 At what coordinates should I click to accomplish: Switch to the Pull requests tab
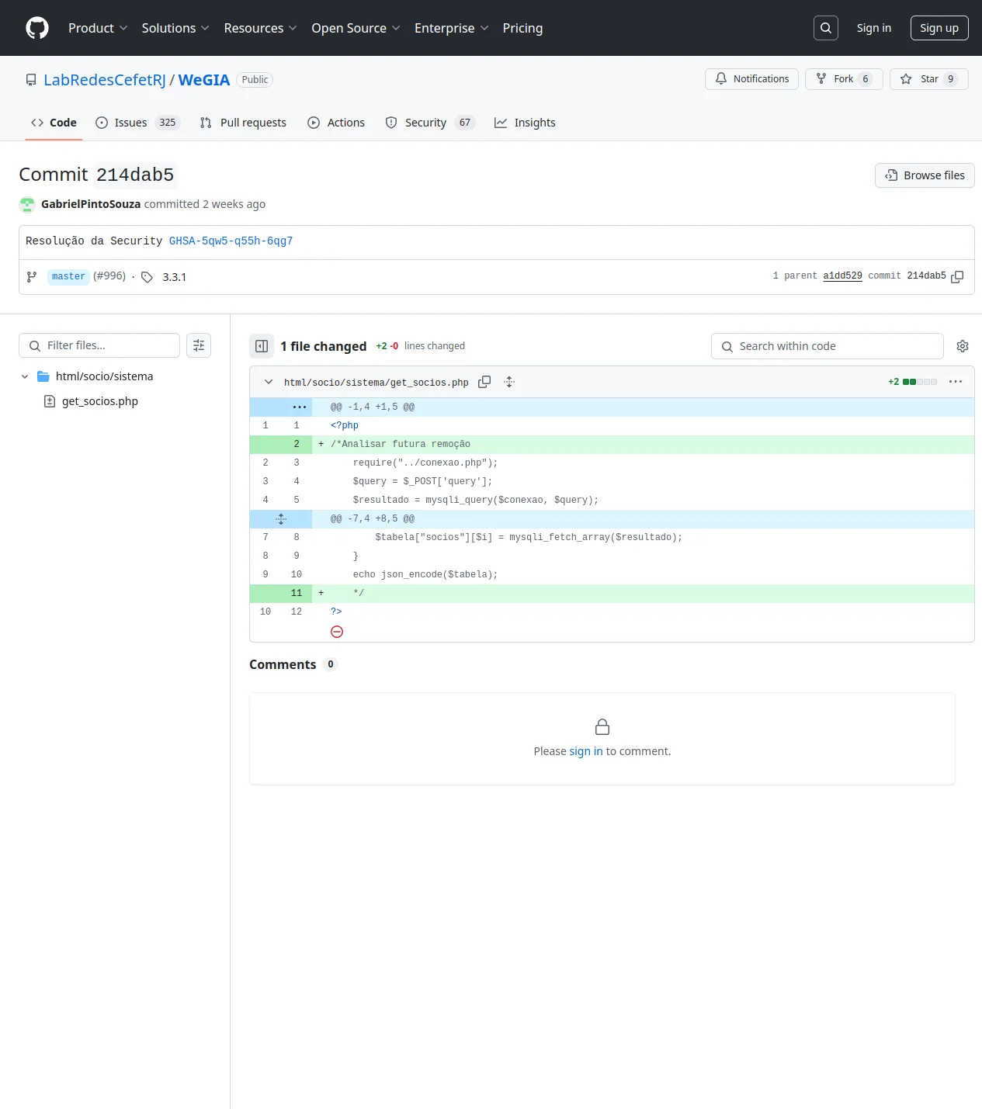243,123
